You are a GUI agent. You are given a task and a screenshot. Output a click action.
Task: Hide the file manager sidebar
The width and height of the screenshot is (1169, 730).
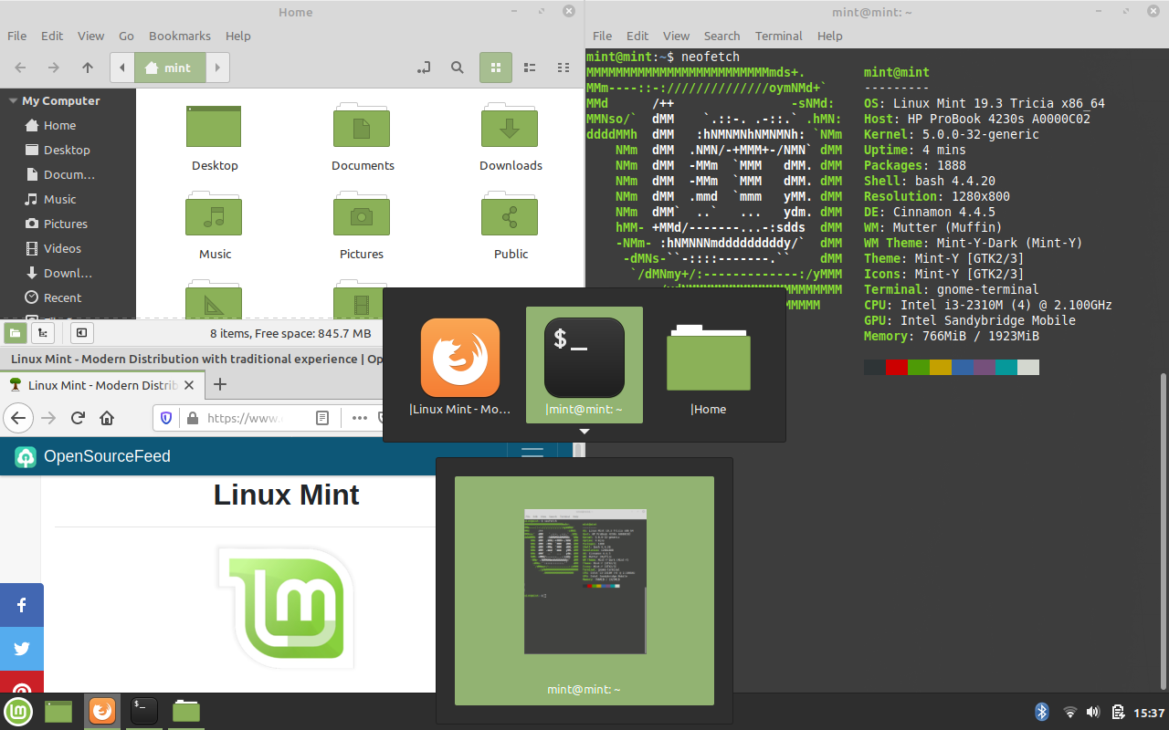[81, 333]
